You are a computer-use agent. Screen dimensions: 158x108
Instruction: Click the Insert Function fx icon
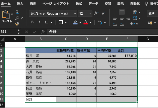click(x=43, y=32)
